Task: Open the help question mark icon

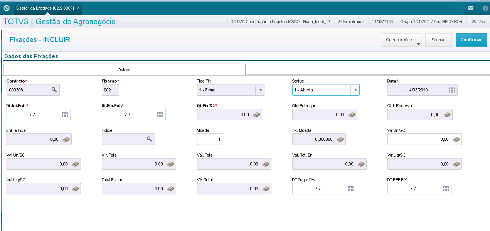Action: click(x=485, y=8)
